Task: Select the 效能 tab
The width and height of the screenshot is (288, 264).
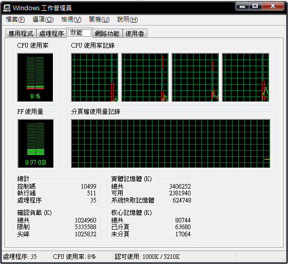Action: pyautogui.click(x=80, y=33)
